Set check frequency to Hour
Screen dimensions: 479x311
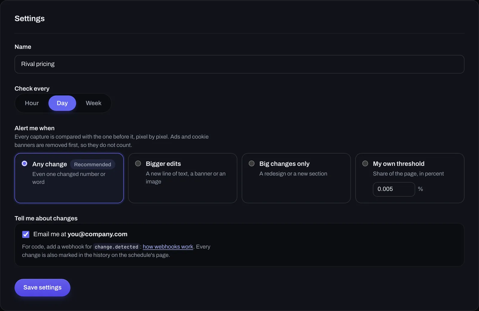coord(32,103)
